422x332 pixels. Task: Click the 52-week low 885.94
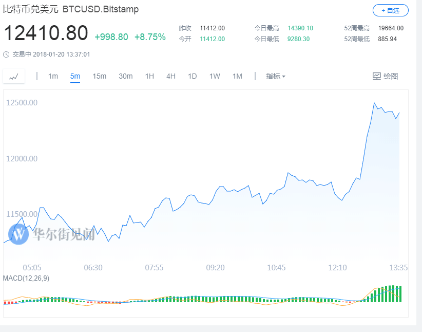(x=387, y=39)
